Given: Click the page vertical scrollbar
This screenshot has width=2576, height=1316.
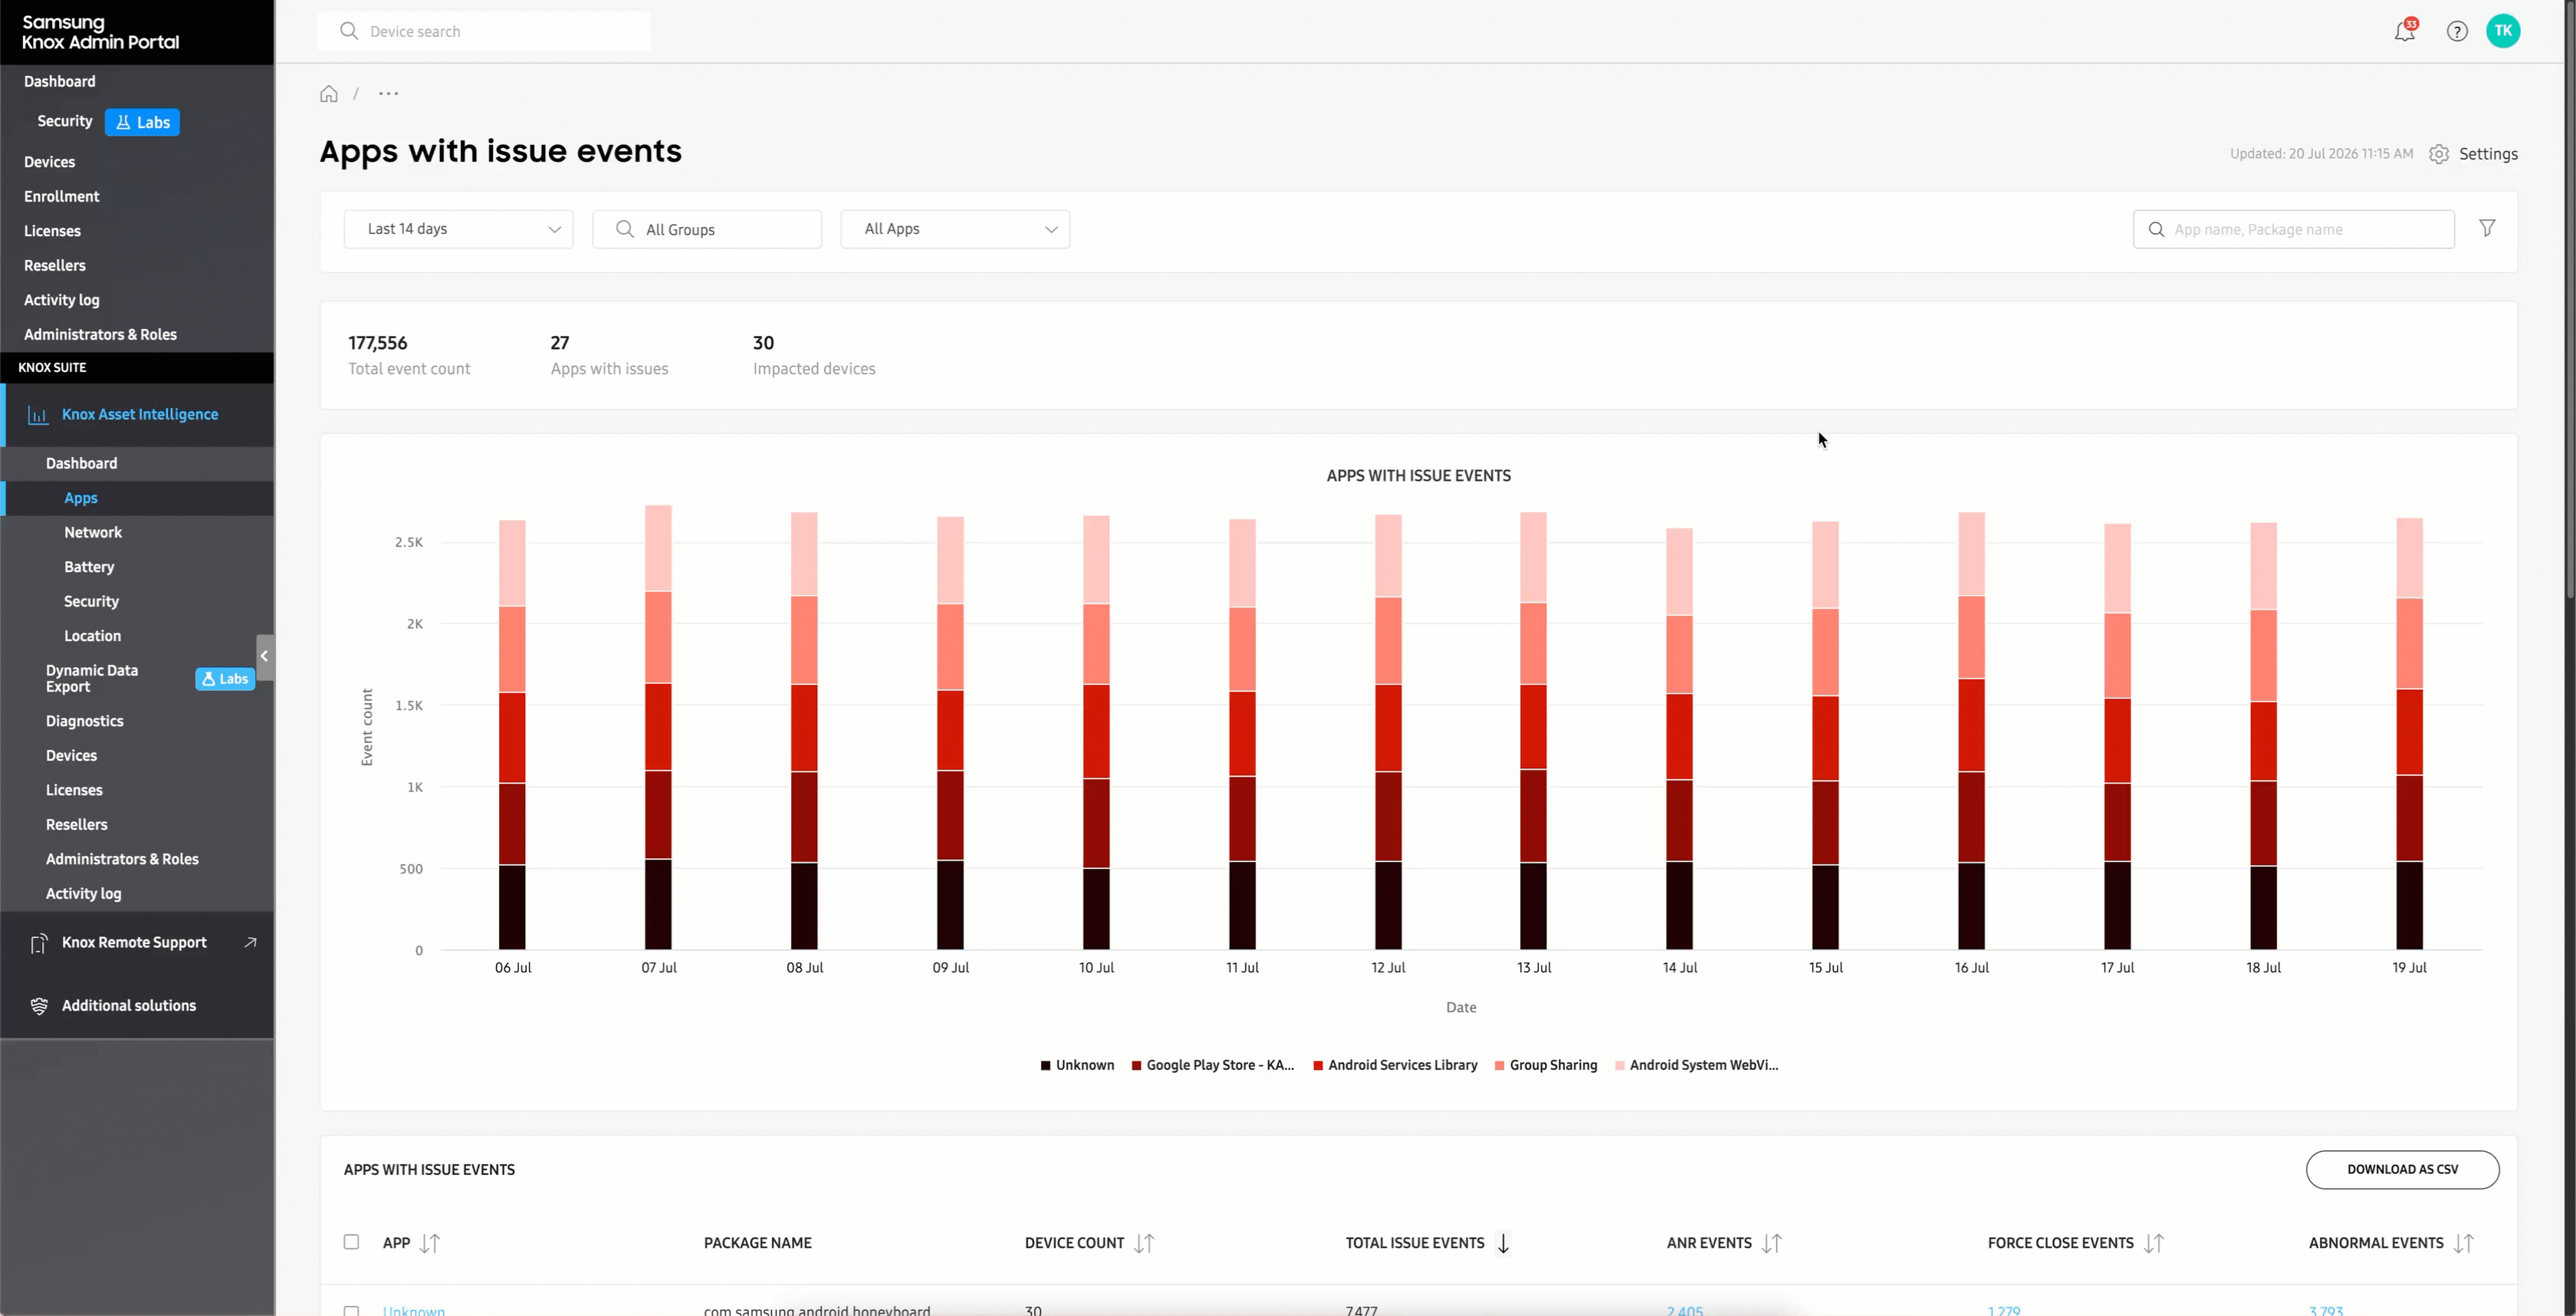Looking at the screenshot, I should (2570, 300).
